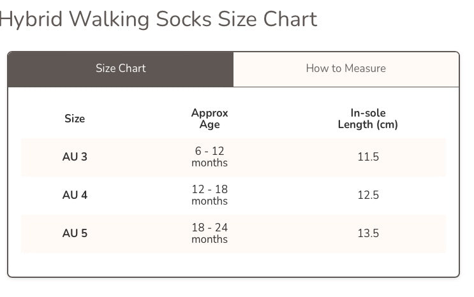The image size is (474, 297).
Task: Open the How to Measure tab
Action: click(x=346, y=69)
